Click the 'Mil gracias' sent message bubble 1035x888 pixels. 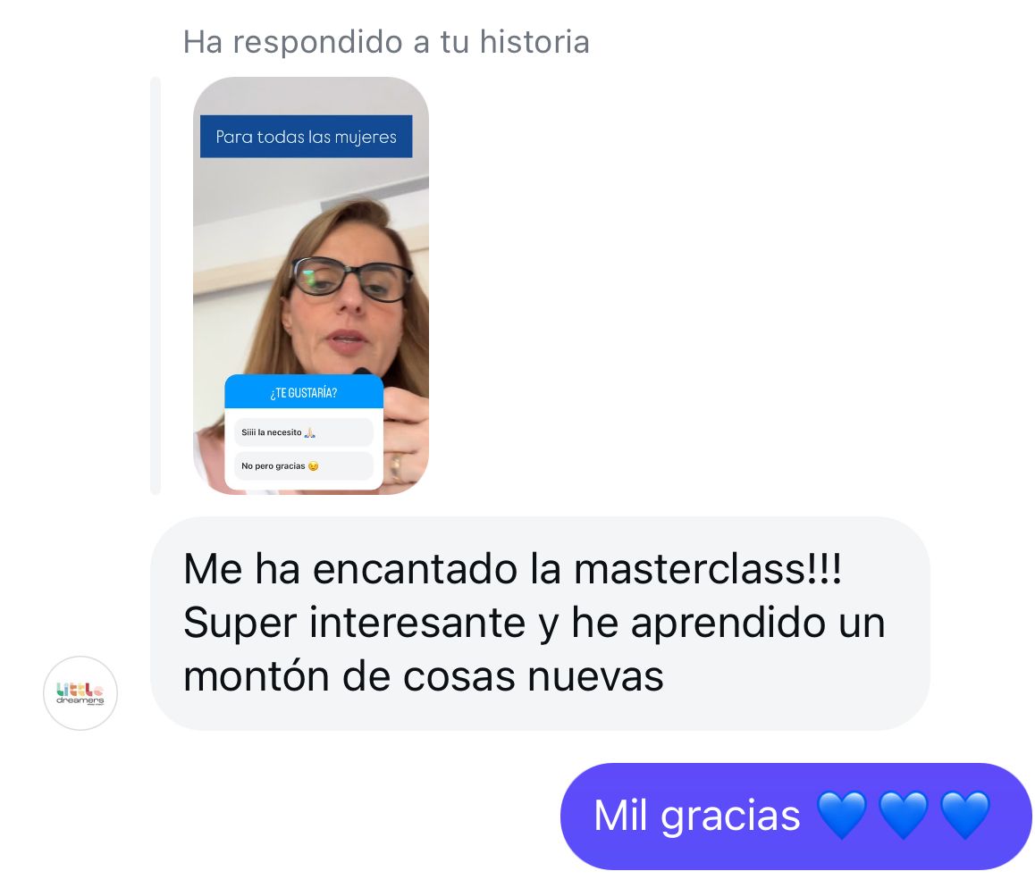point(795,817)
